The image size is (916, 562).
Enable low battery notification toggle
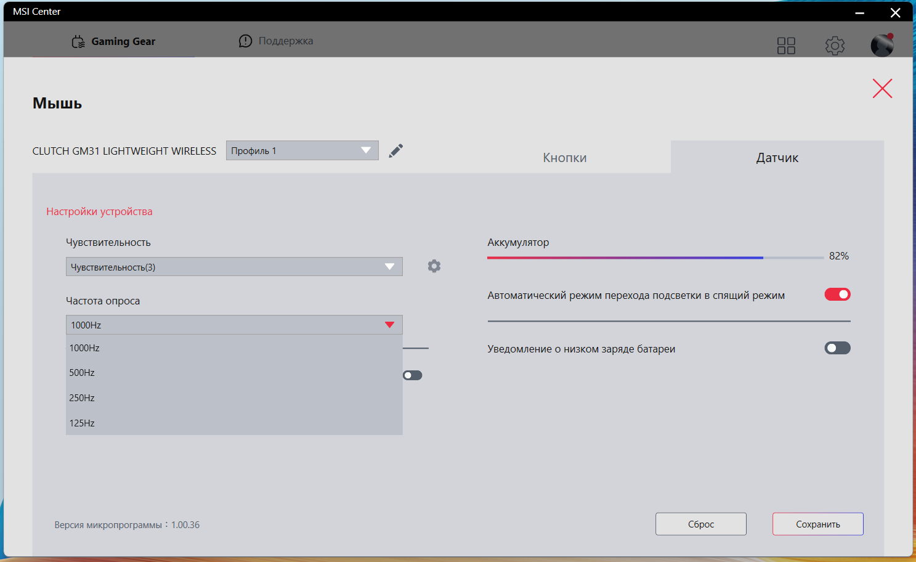coord(837,348)
